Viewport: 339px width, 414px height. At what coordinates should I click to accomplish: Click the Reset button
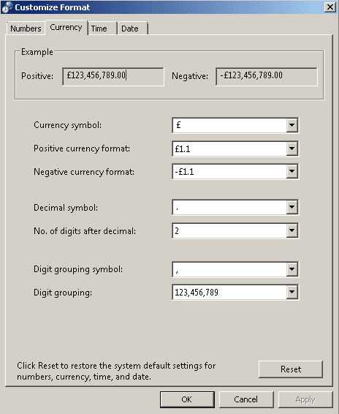291,369
